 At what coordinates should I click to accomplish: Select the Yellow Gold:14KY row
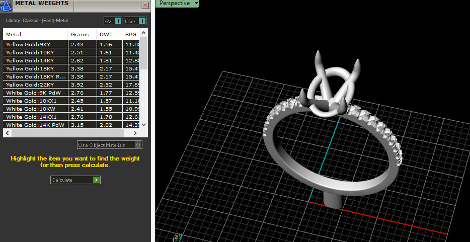(71, 60)
